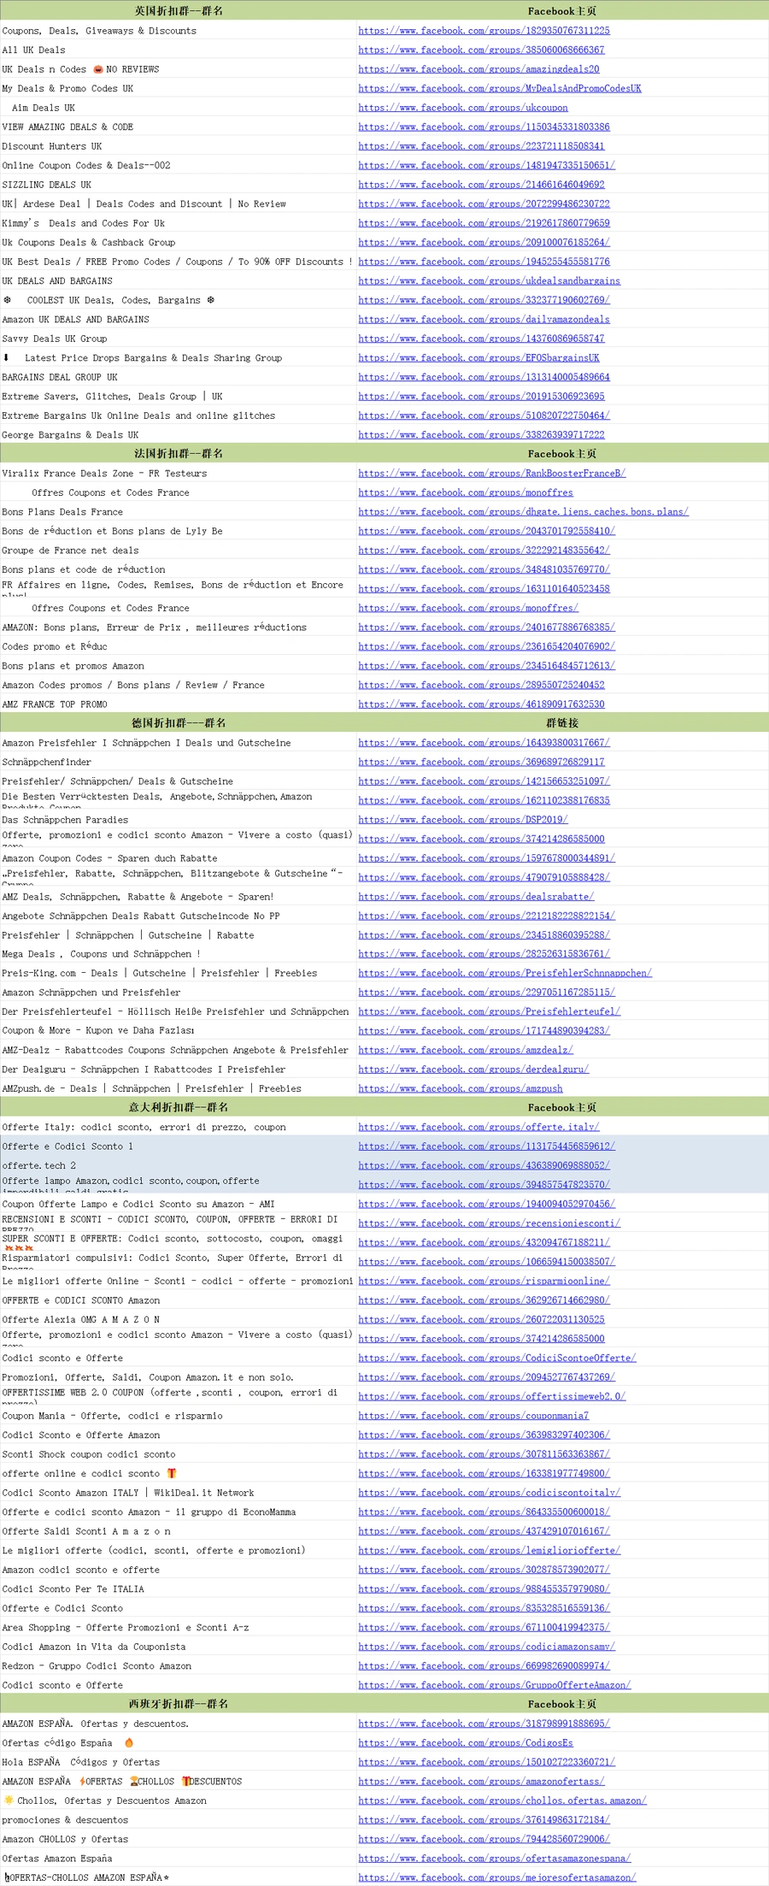Select 'UK Deals n Codes NO REVIEWS' cell
The height and width of the screenshot is (1886, 769).
click(179, 69)
